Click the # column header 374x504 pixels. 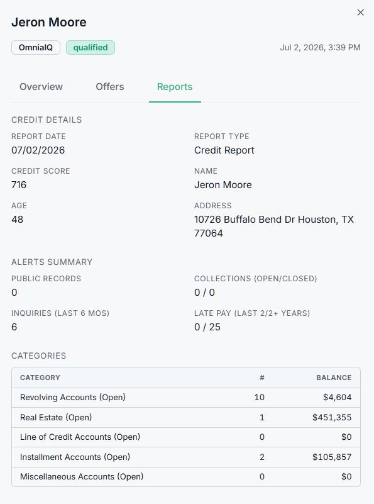pos(262,378)
